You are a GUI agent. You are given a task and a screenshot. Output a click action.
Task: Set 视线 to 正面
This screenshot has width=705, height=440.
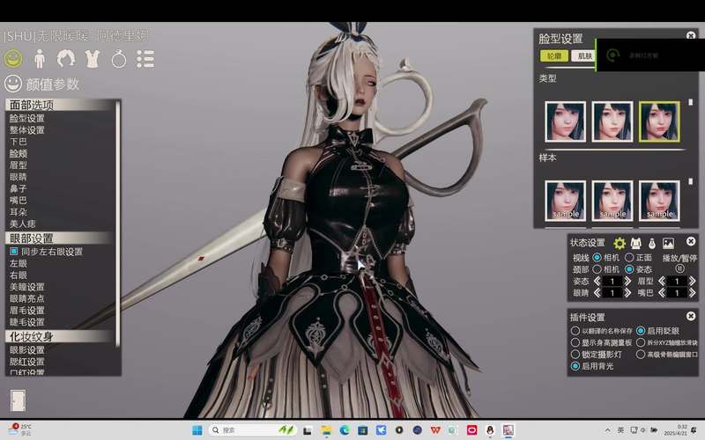point(629,258)
